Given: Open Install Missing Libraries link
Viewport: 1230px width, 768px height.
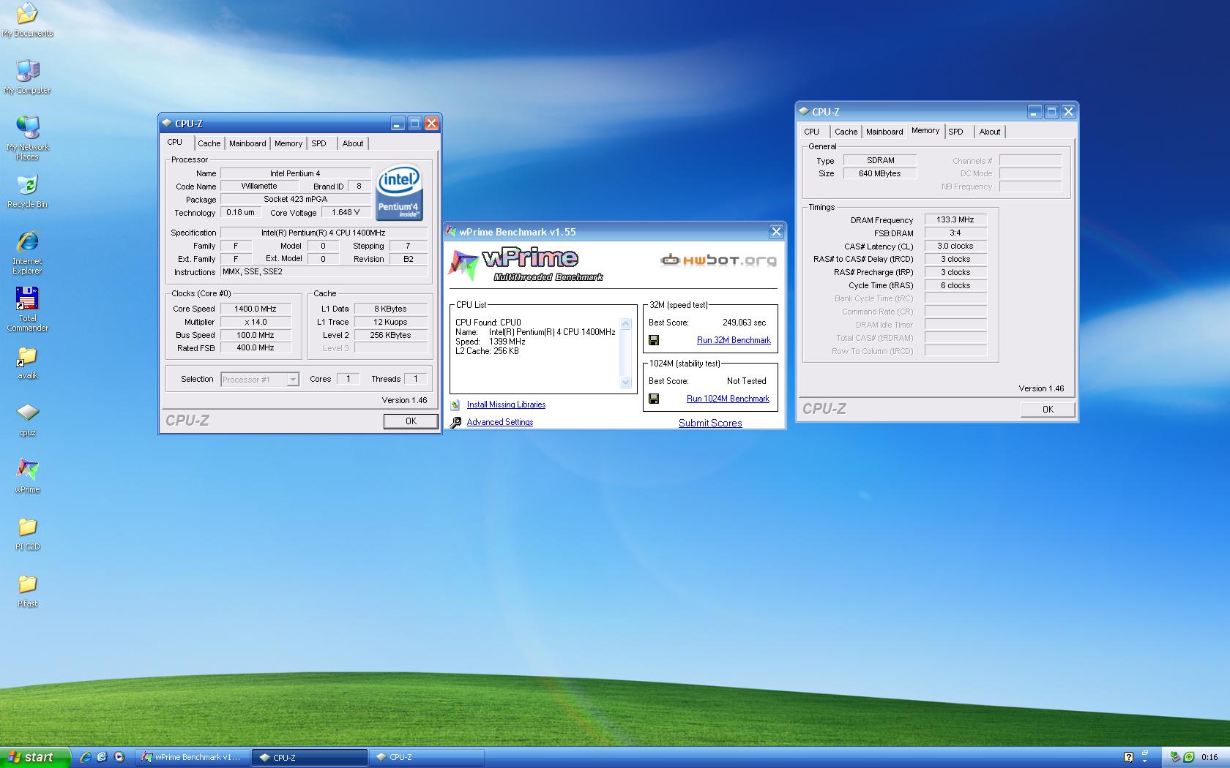Looking at the screenshot, I should click(506, 404).
